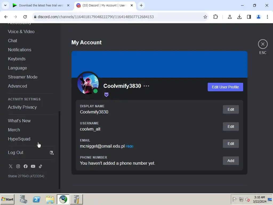This screenshot has height=205, width=273.
Task: Open Discord's Instagram social icon
Action: pos(18,166)
